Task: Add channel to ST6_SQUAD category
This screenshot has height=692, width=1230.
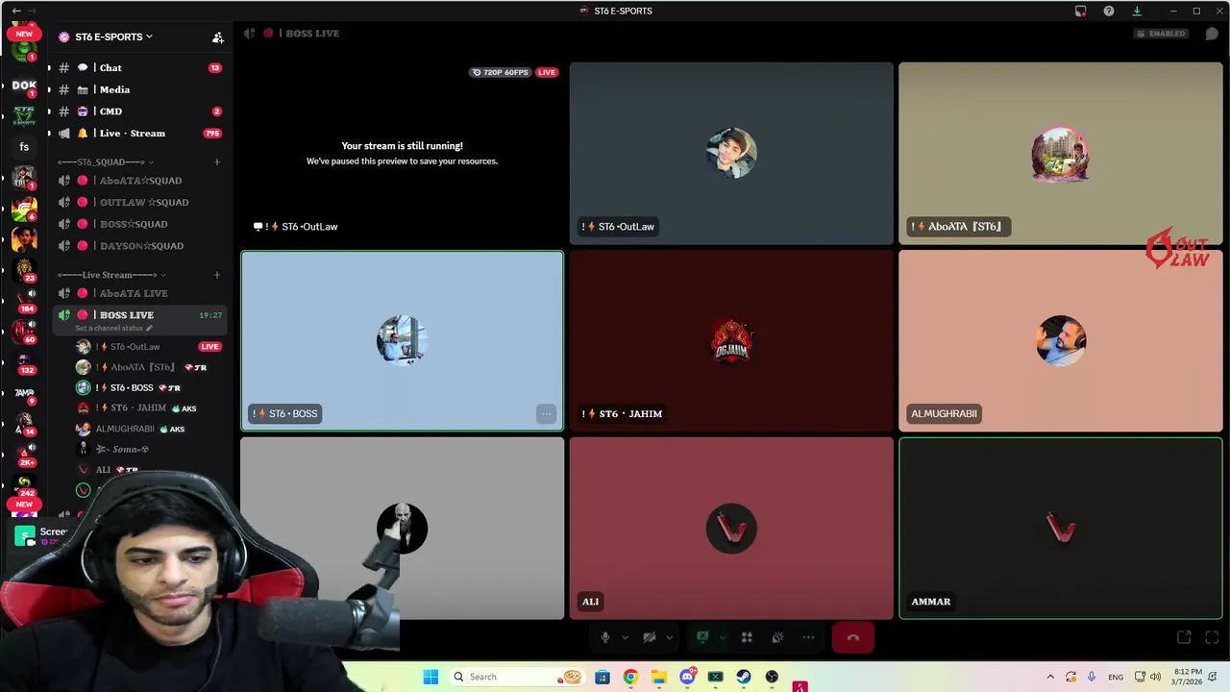Action: click(217, 162)
